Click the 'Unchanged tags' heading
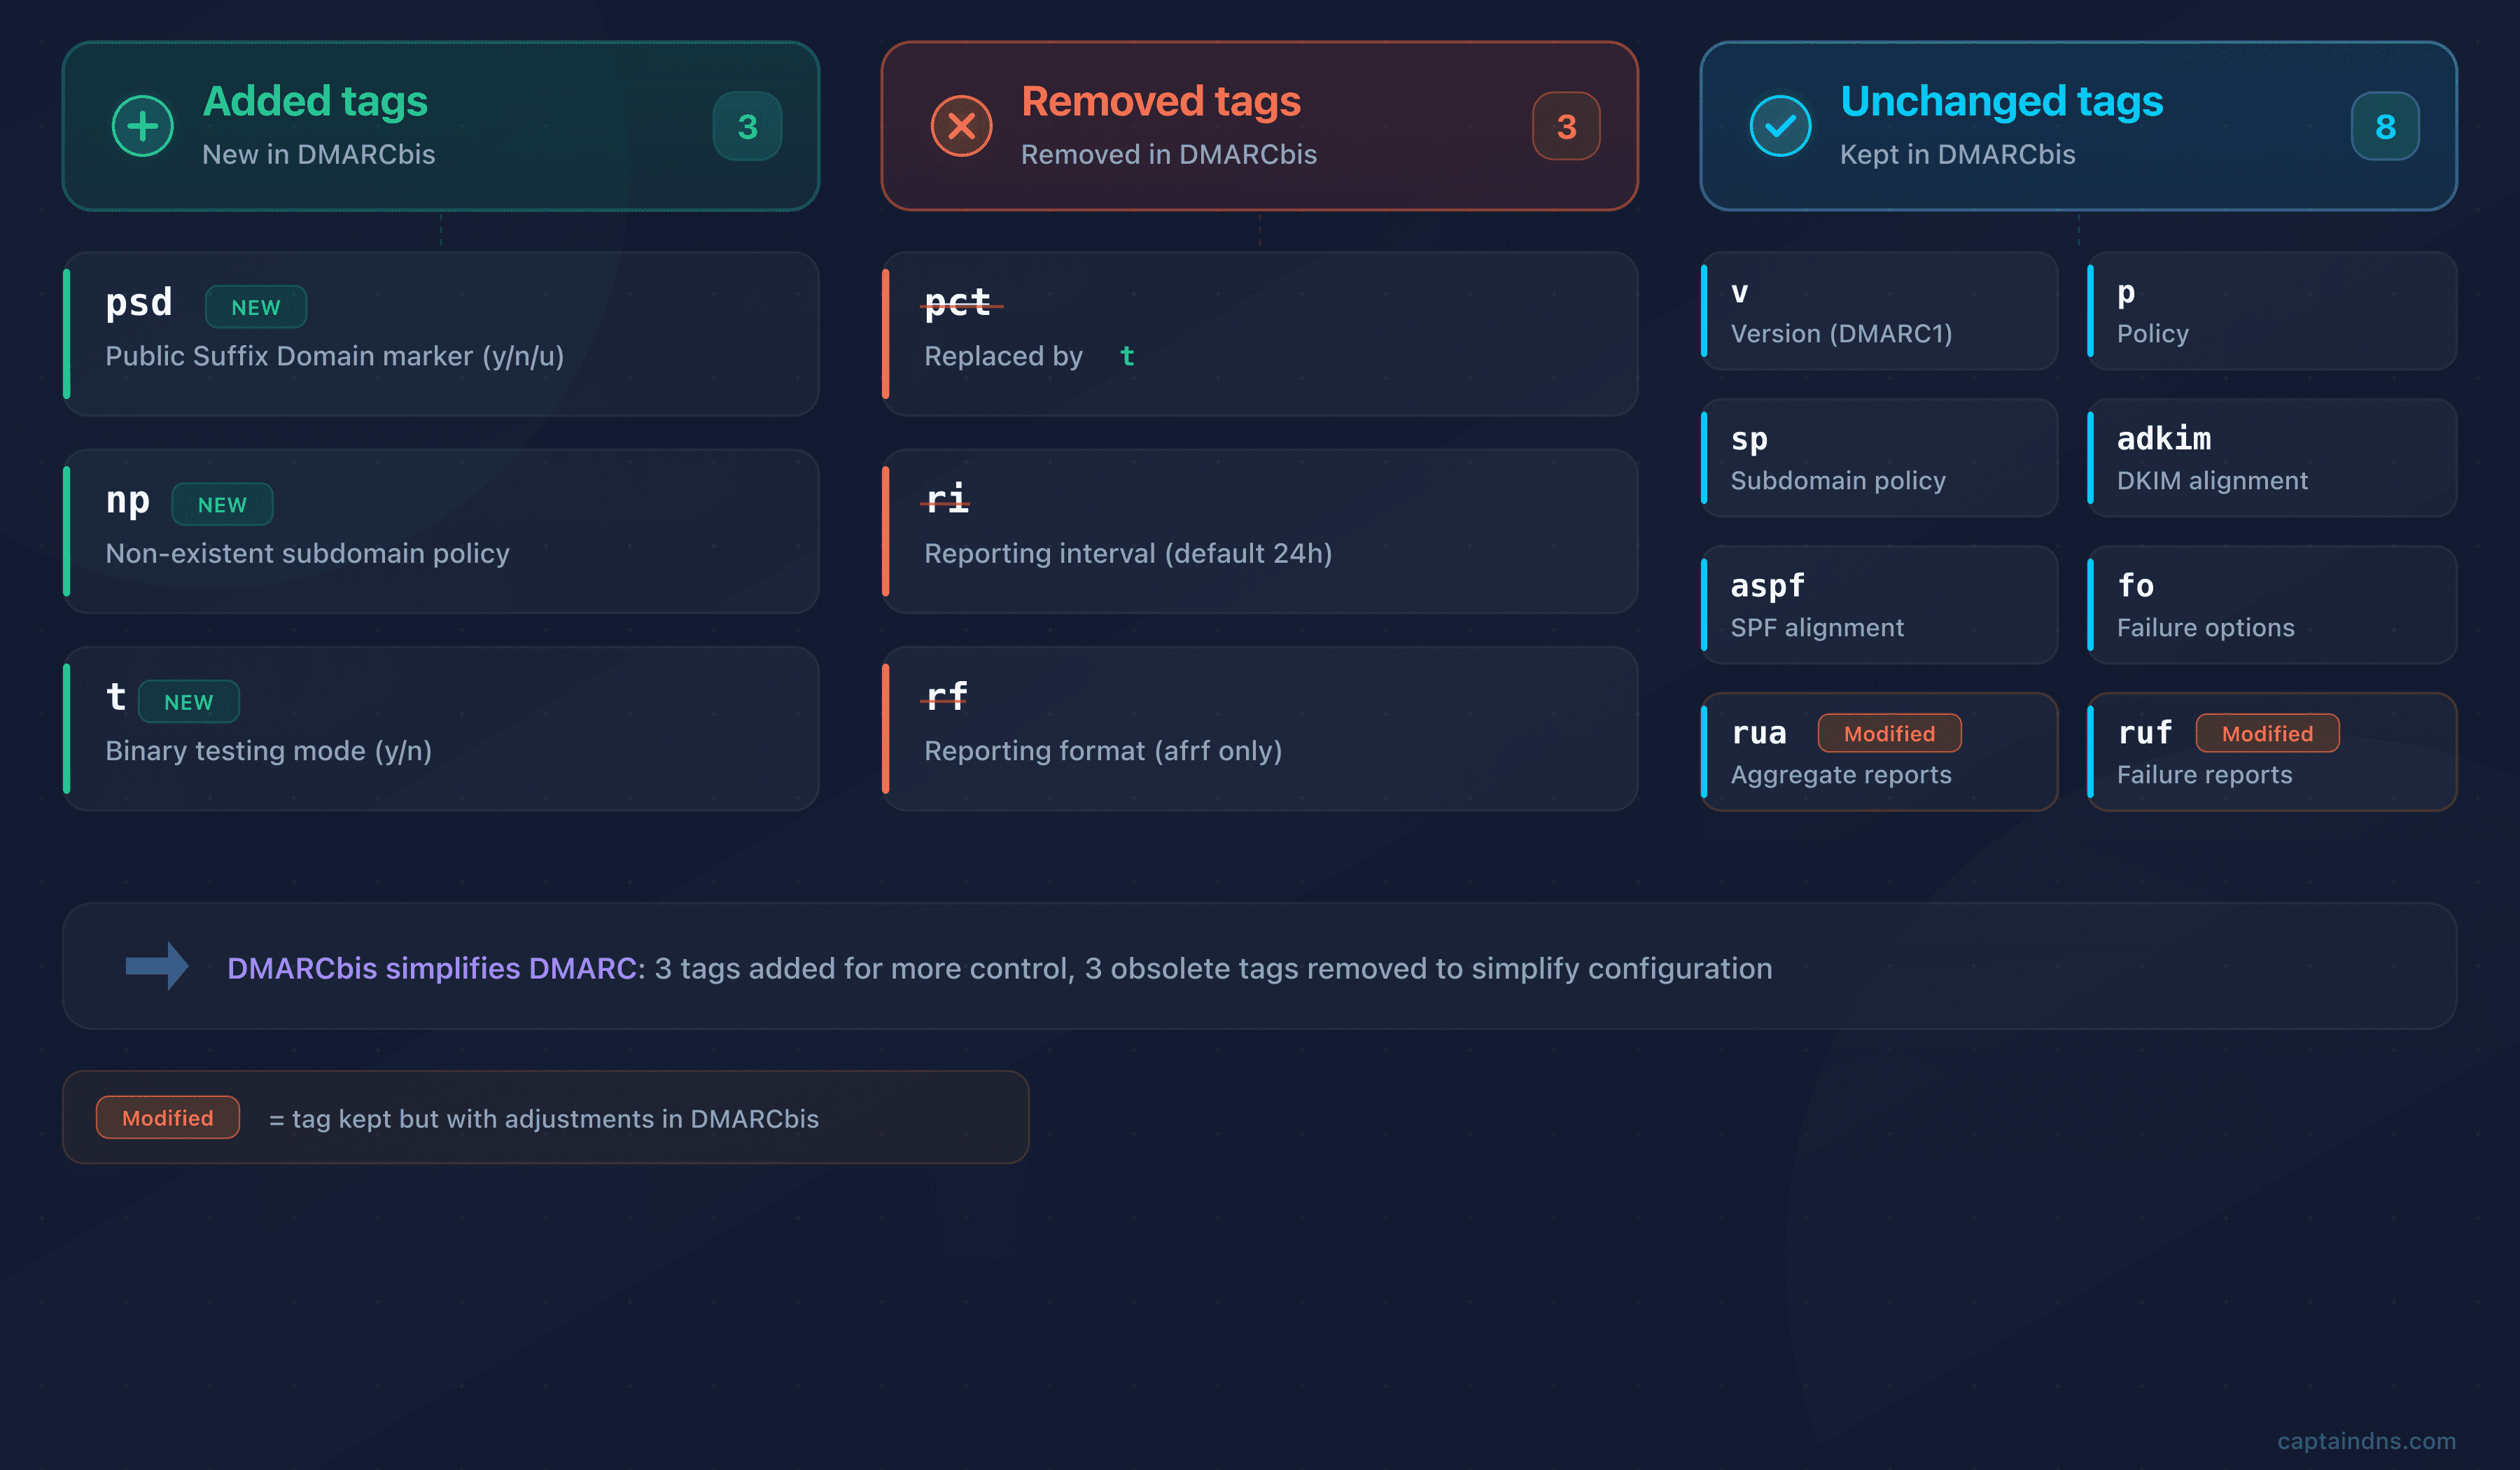Viewport: 2520px width, 1470px height. coord(2001,101)
